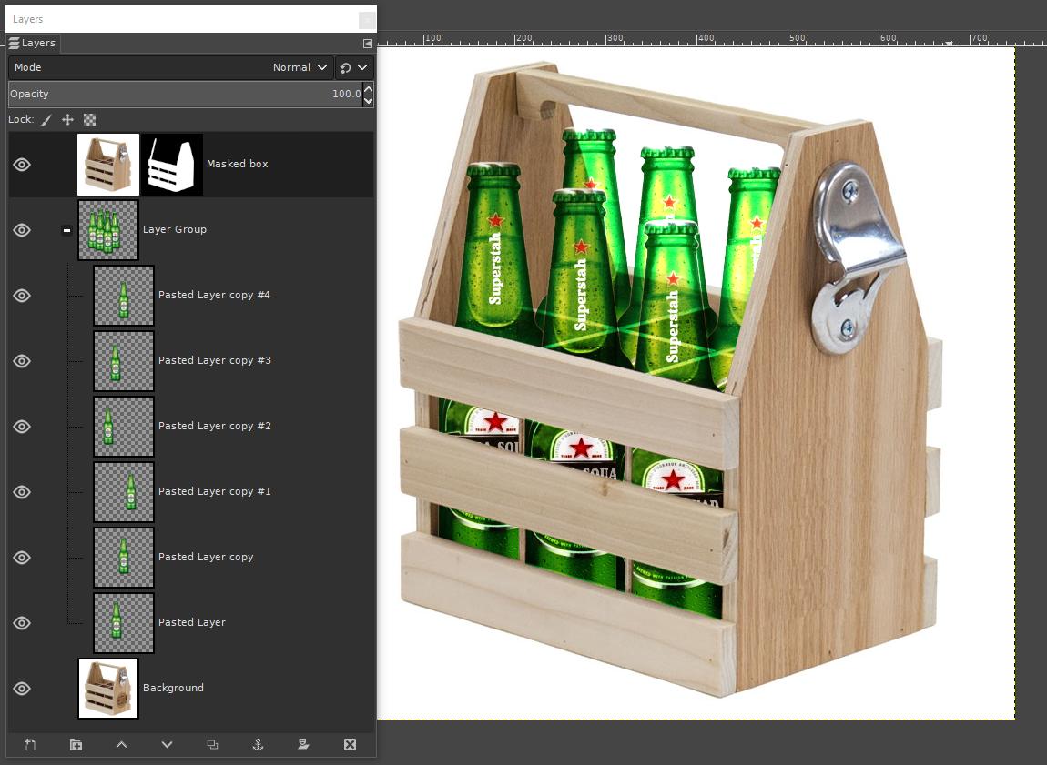Increase opacity with the up arrow
Viewport: 1047px width, 765px height.
368,88
